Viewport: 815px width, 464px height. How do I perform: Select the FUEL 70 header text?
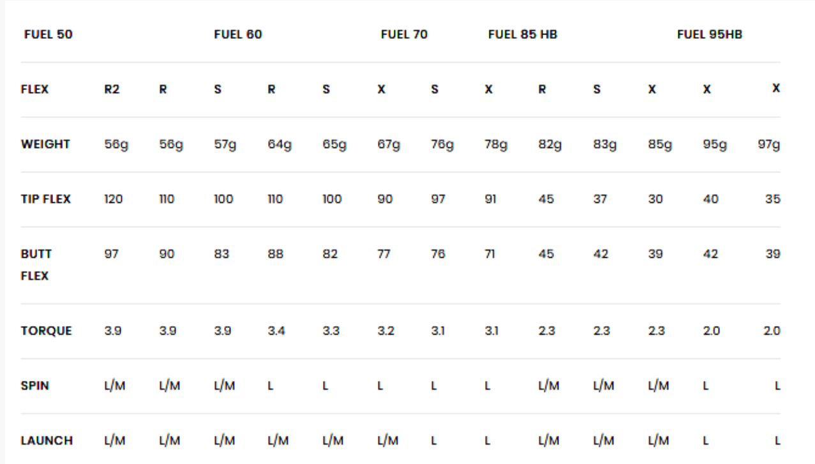pyautogui.click(x=404, y=34)
